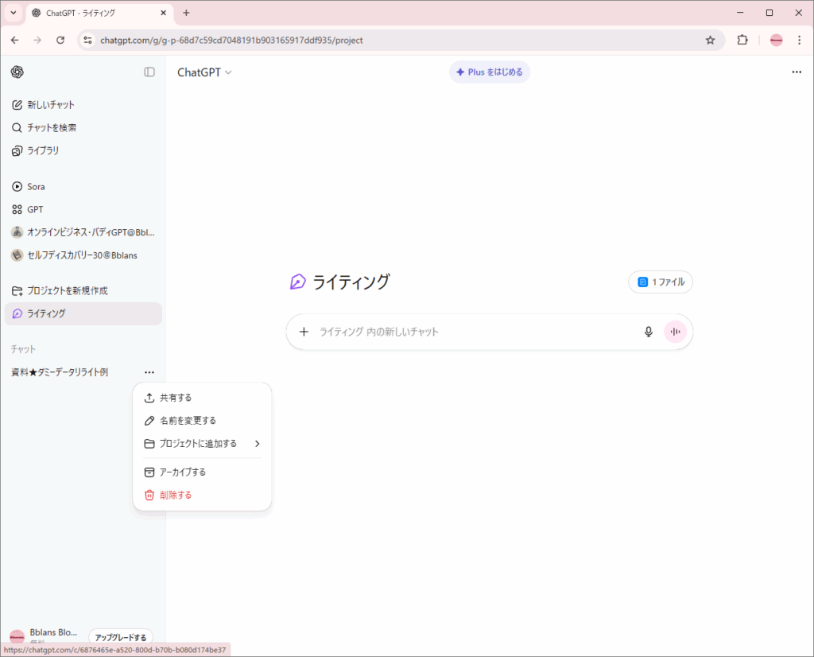The width and height of the screenshot is (814, 657).
Task: Open 新しいチャット in the sidebar
Action: pyautogui.click(x=51, y=105)
